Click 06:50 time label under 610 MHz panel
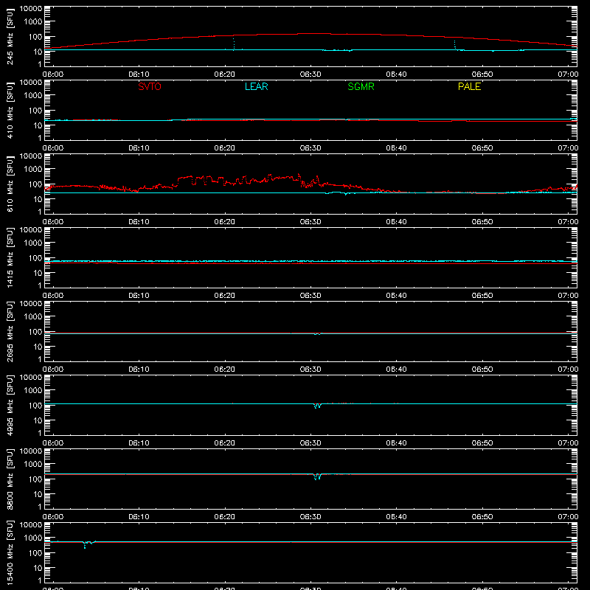 pos(482,222)
